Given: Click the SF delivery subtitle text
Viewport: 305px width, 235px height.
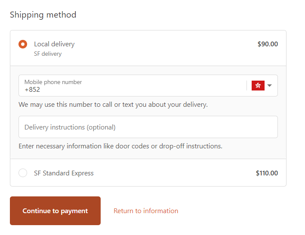Looking at the screenshot, I should (x=48, y=54).
